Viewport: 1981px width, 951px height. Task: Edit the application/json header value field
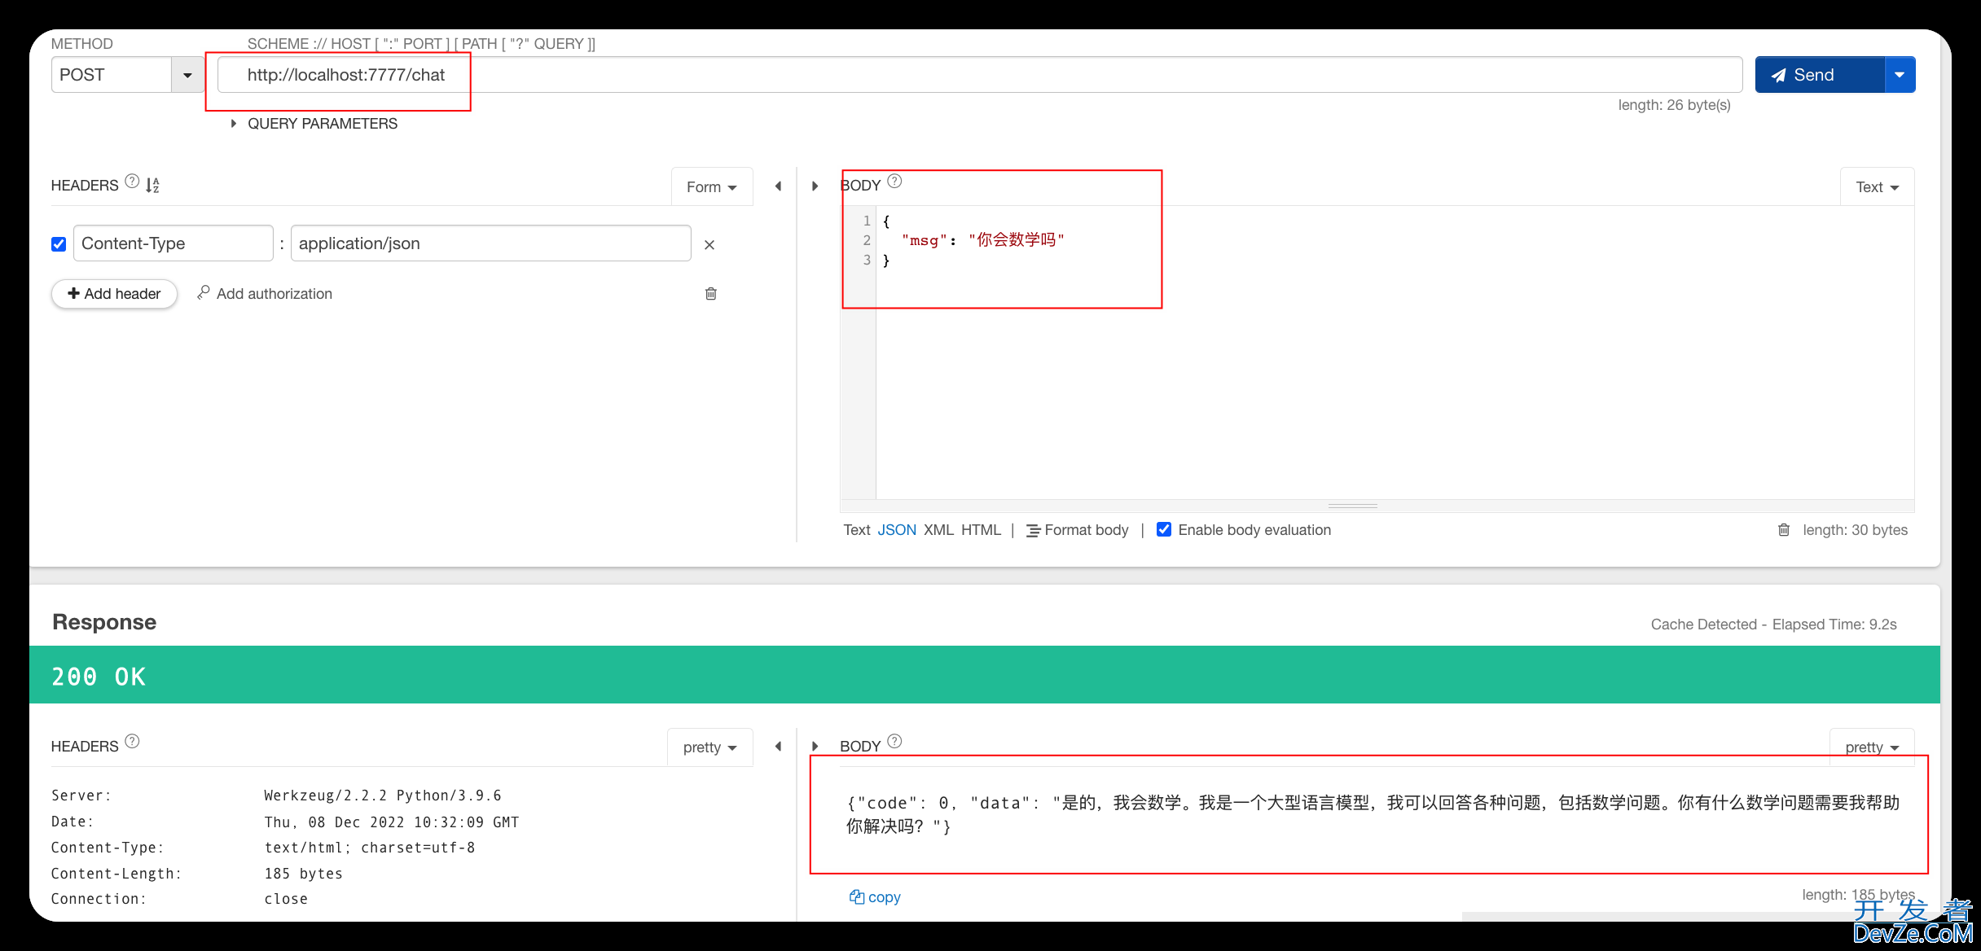point(491,243)
